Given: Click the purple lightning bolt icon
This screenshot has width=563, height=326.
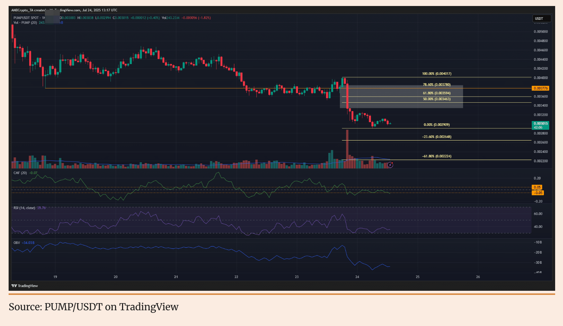Looking at the screenshot, I should point(390,165).
